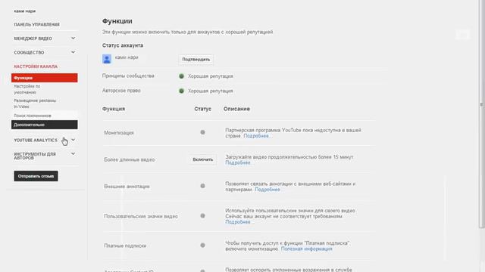Click the Авторское право label
The height and width of the screenshot is (272, 485).
(121, 91)
